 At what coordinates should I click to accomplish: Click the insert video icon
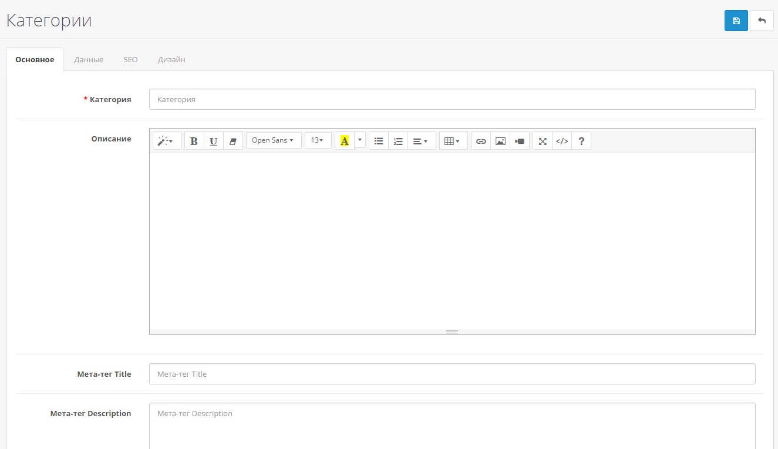pyautogui.click(x=520, y=141)
